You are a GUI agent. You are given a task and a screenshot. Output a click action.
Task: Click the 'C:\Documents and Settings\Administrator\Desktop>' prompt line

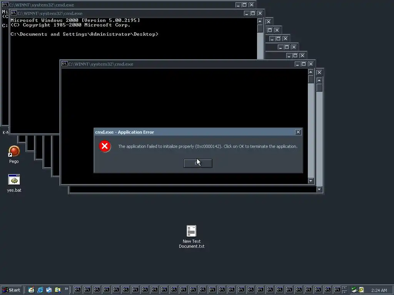[x=84, y=34]
